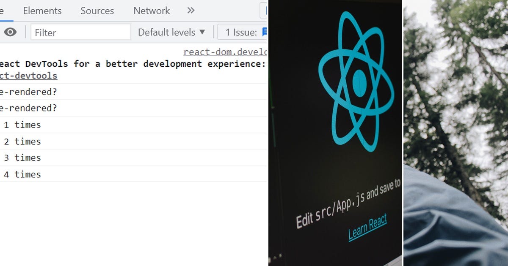Expand the first e-rendered? log entry
Screen dimensions: 508x266
pos(28,92)
